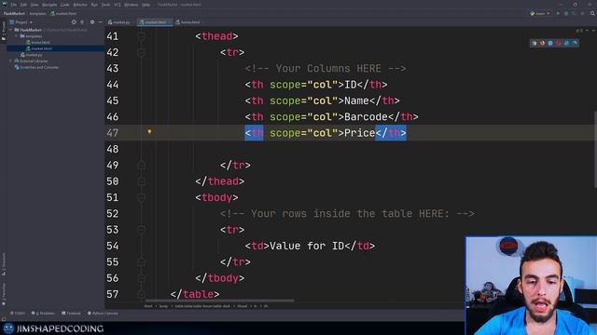Open the Problems tool window

pyautogui.click(x=43, y=314)
